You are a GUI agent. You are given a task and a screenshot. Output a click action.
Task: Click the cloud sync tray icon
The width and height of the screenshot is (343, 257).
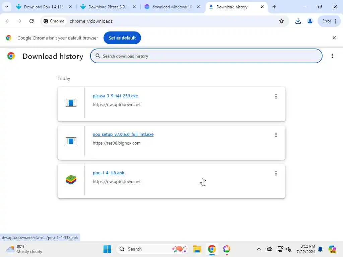coord(270,249)
